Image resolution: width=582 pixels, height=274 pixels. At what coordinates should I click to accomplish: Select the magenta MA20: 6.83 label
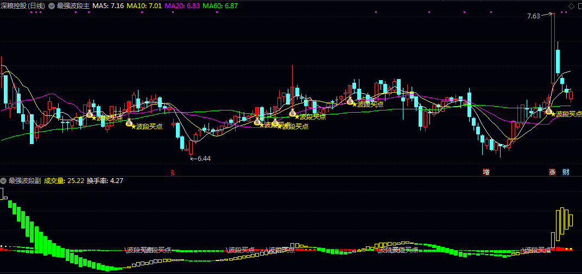tap(182, 6)
